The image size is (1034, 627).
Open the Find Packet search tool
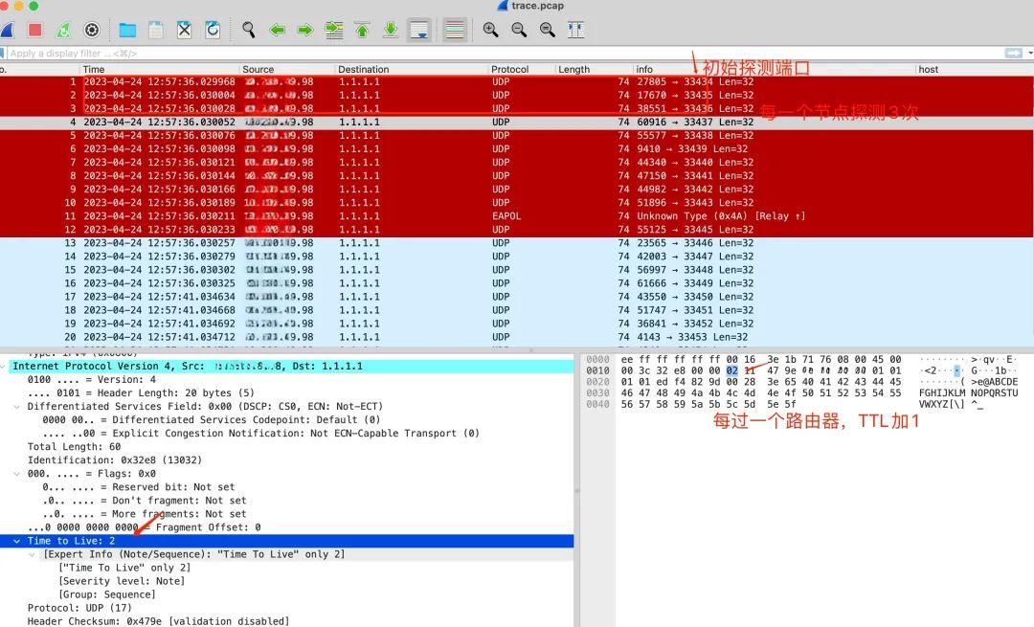[249, 30]
